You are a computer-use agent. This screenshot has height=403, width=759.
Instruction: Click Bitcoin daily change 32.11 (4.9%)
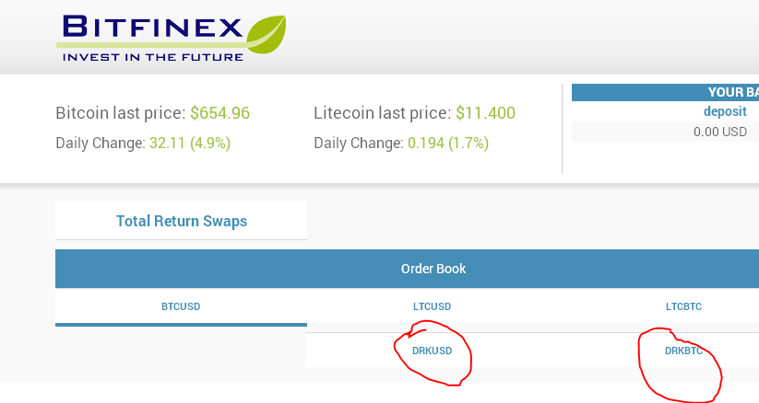click(x=190, y=144)
